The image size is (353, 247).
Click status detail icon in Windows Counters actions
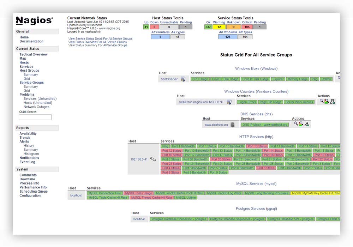point(327,102)
